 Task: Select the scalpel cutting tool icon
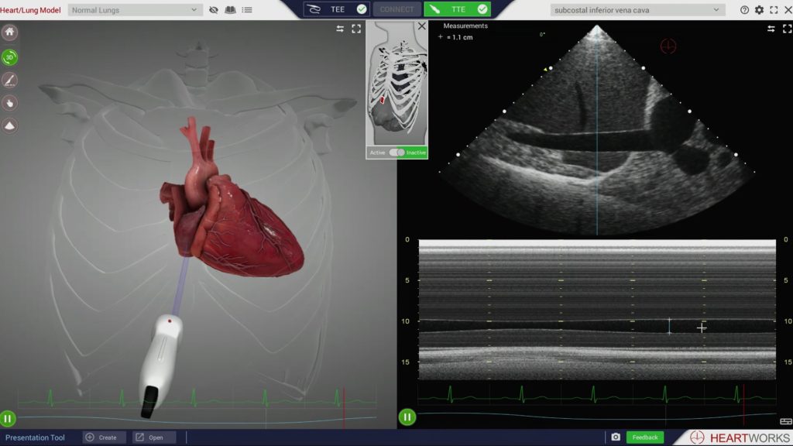10,80
